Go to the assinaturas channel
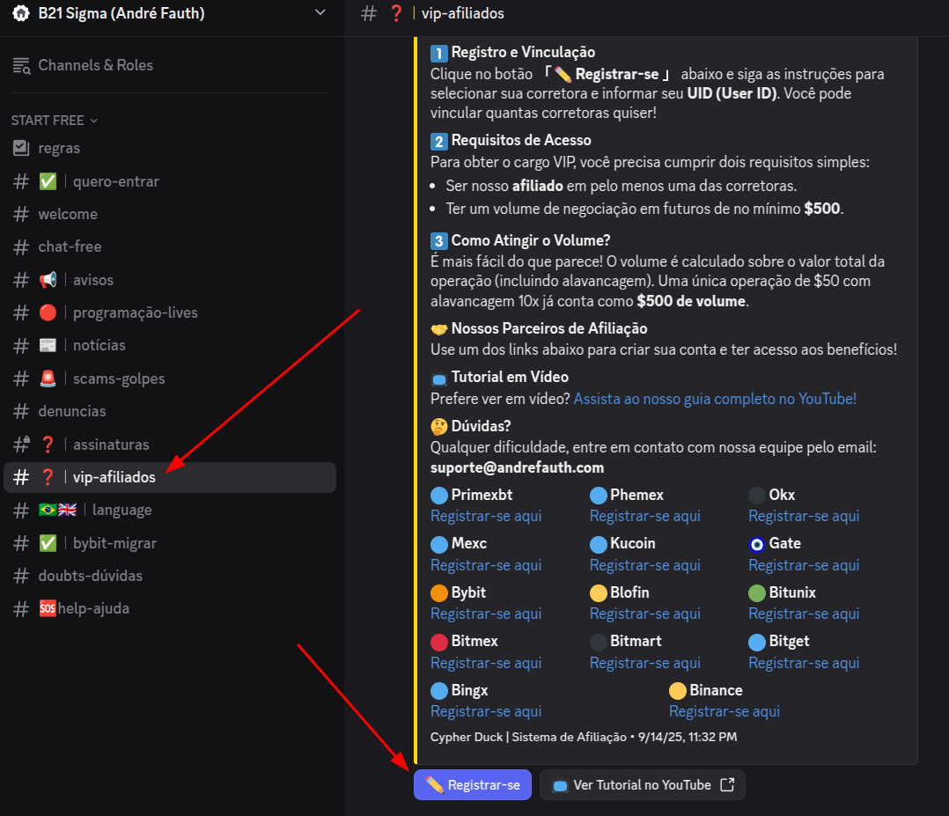Viewport: 949px width, 816px height. (x=169, y=445)
